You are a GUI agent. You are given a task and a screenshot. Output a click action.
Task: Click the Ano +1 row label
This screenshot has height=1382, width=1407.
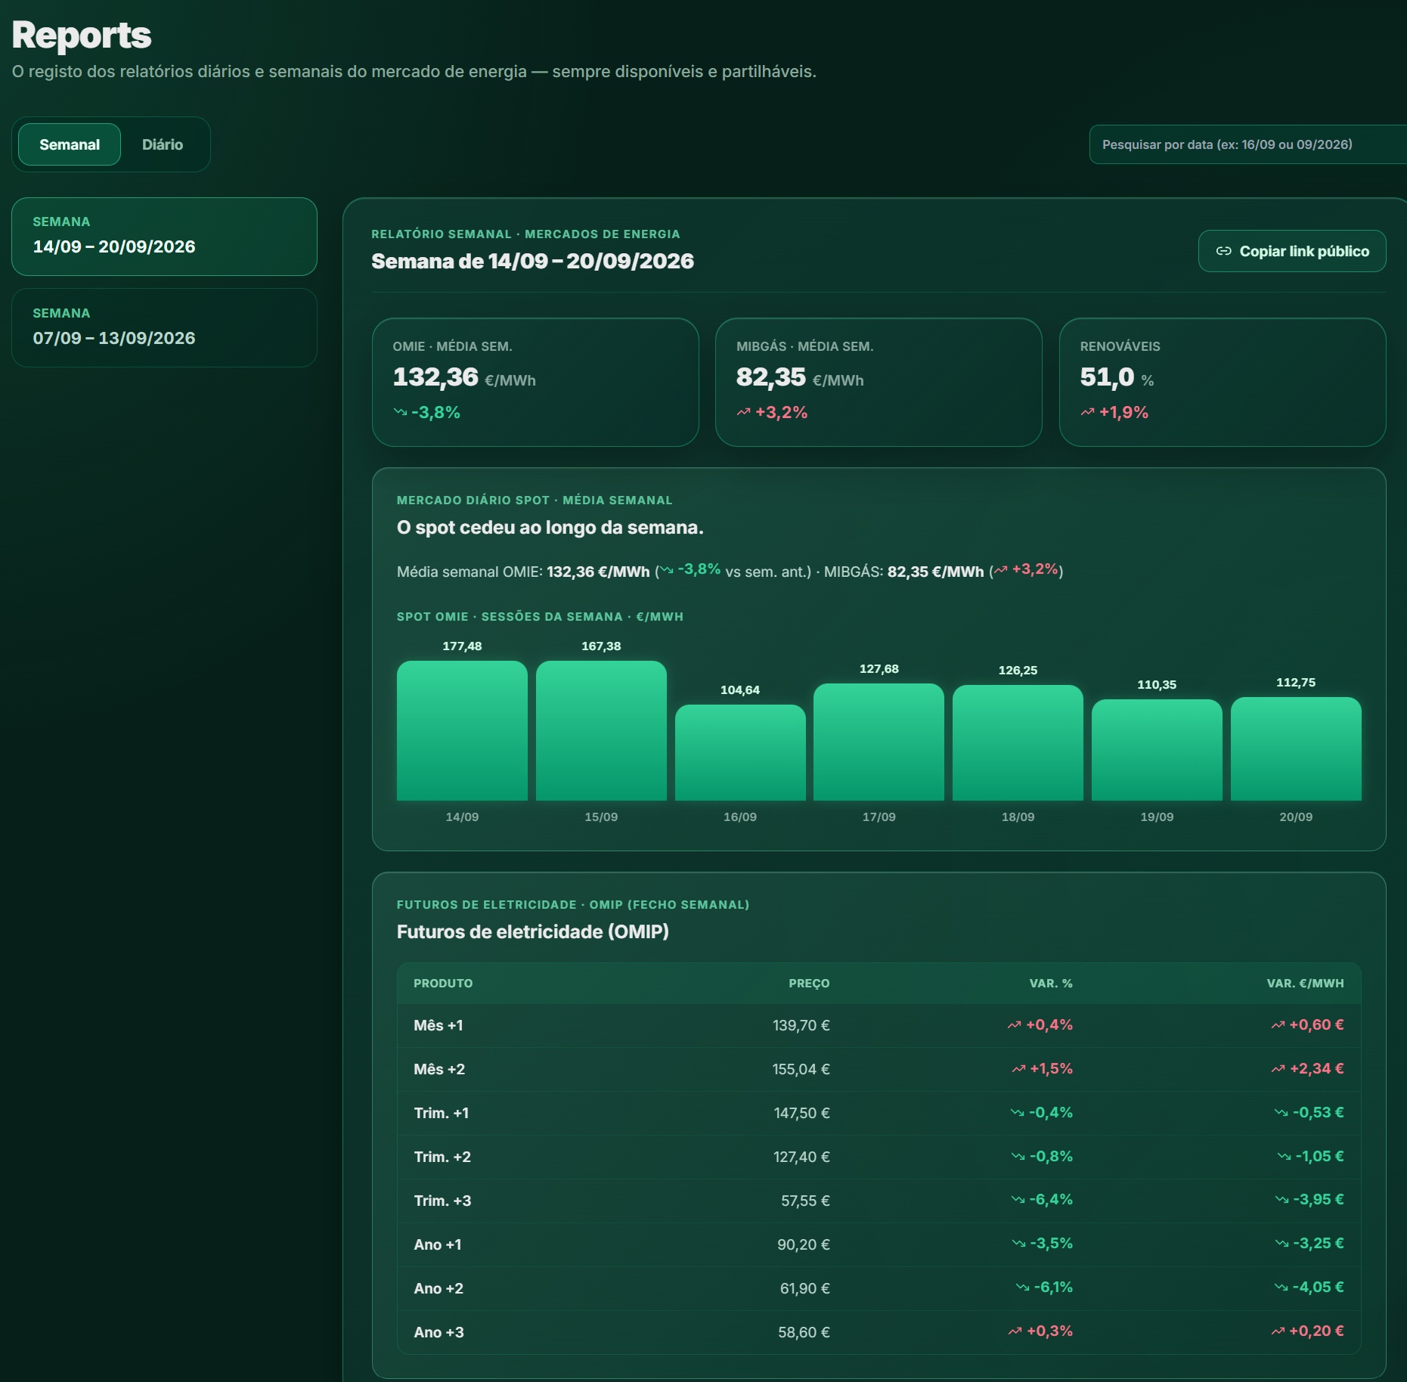coord(438,1244)
